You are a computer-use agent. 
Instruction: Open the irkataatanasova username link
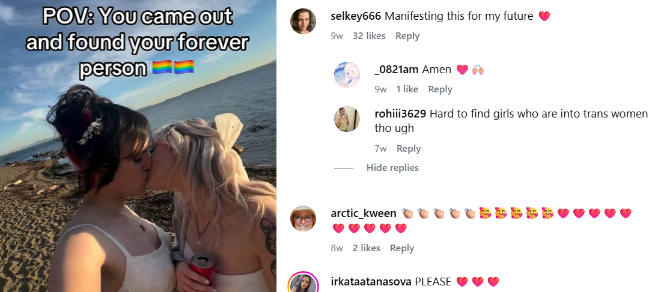pyautogui.click(x=371, y=282)
